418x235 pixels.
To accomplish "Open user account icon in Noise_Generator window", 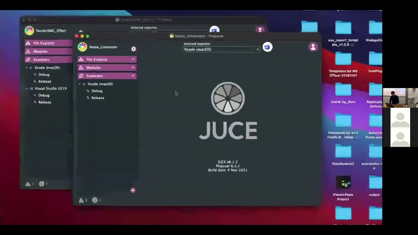I will click(313, 47).
